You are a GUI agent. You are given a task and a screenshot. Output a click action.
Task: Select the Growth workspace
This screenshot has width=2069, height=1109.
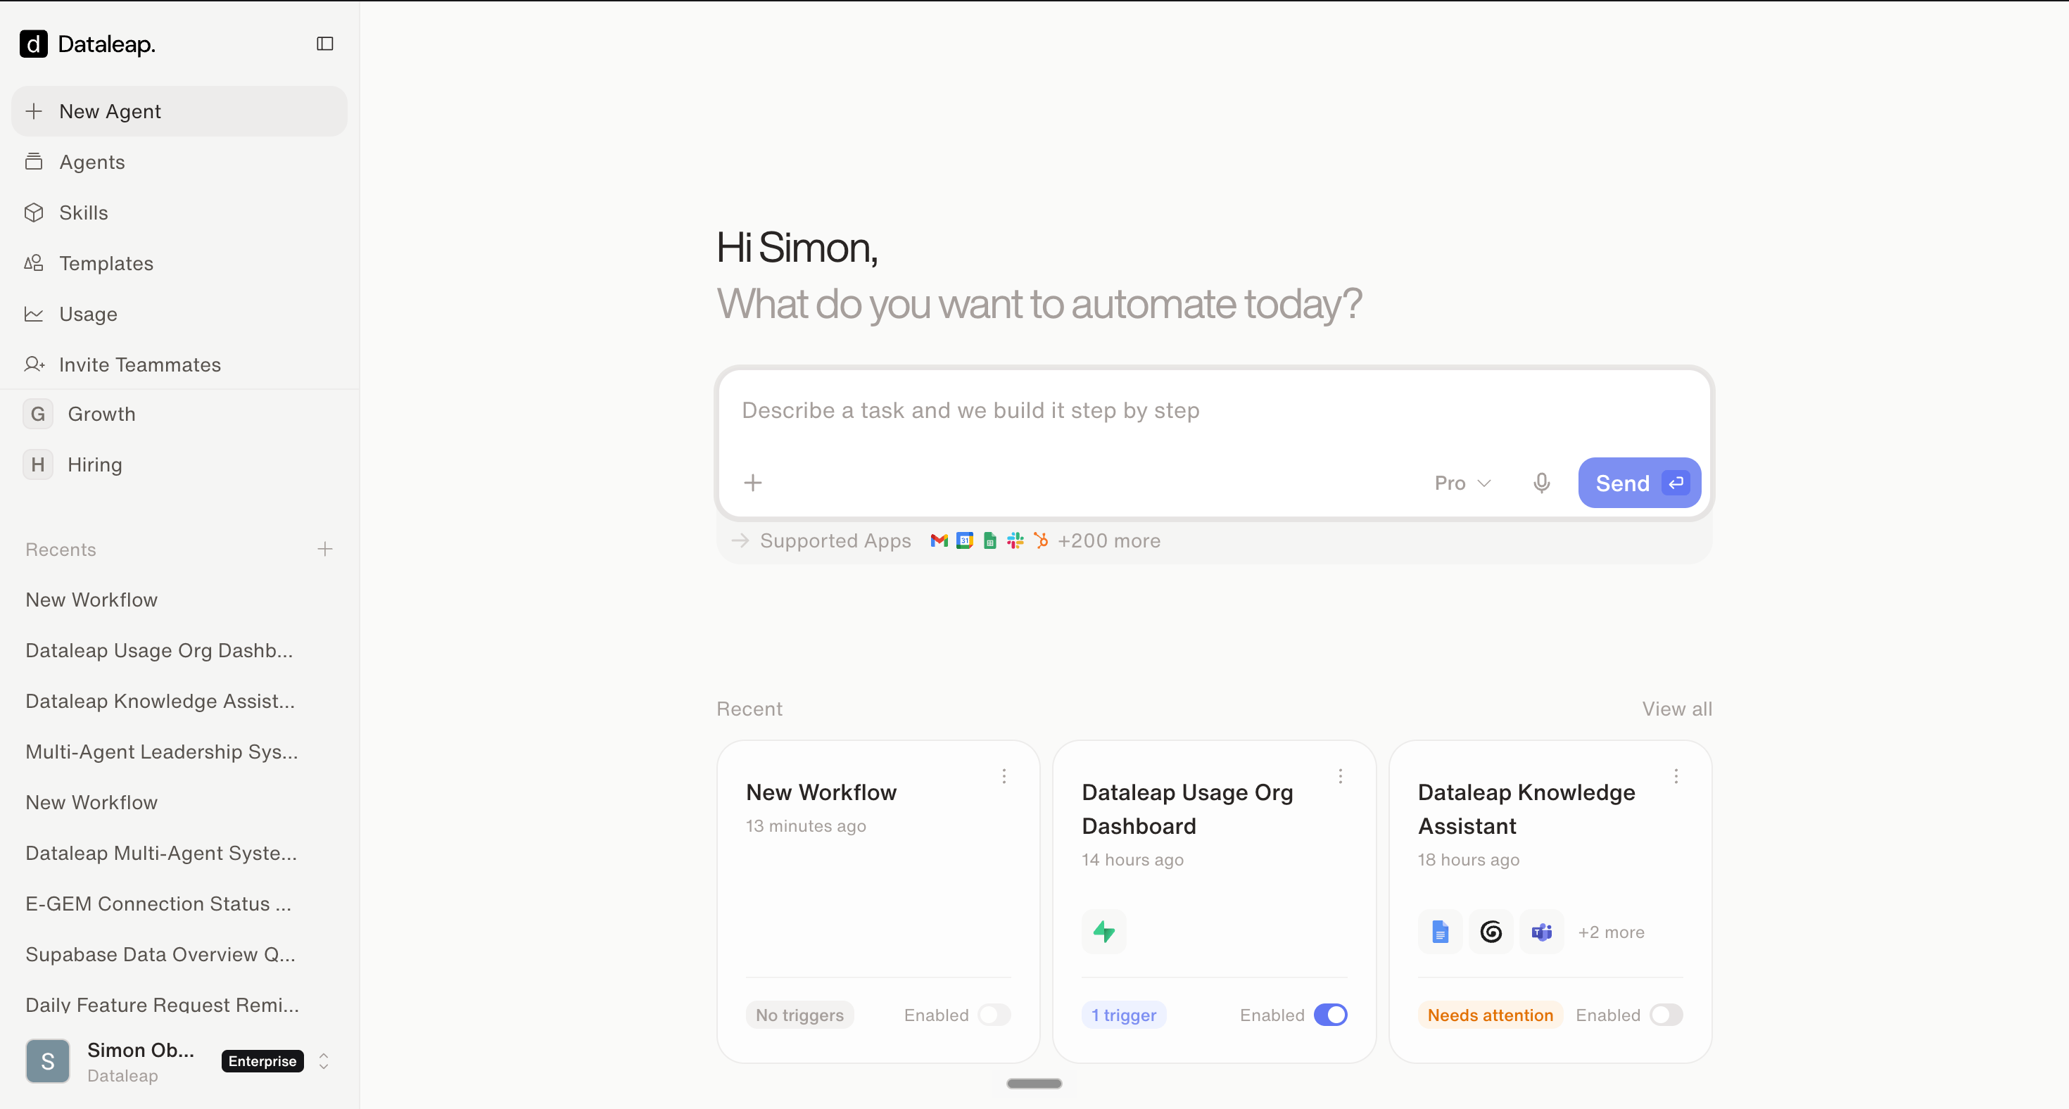(179, 414)
